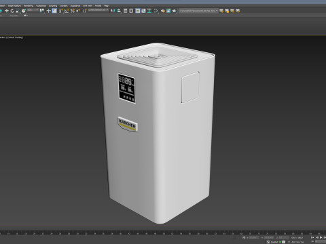Screen dimensions: 326x244
Task: Click the Mirror tool icon
Action: pyautogui.click(x=113, y=11)
